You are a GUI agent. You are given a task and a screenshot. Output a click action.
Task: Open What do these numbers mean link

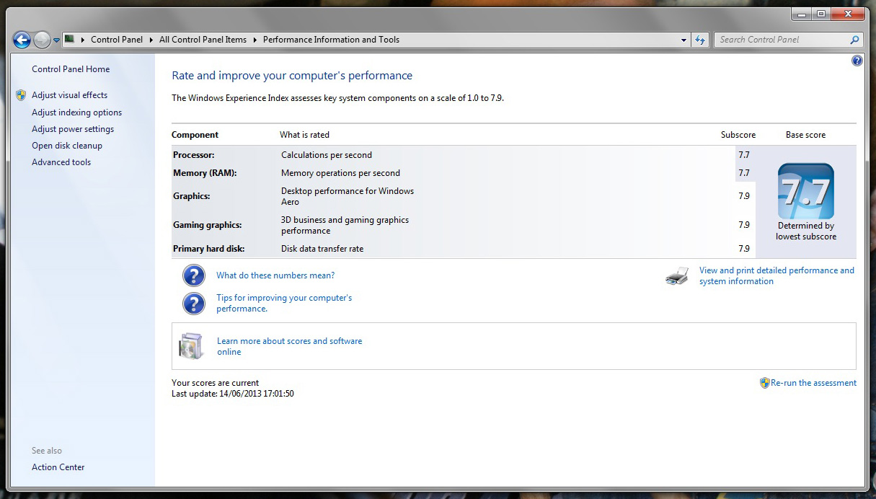point(275,275)
